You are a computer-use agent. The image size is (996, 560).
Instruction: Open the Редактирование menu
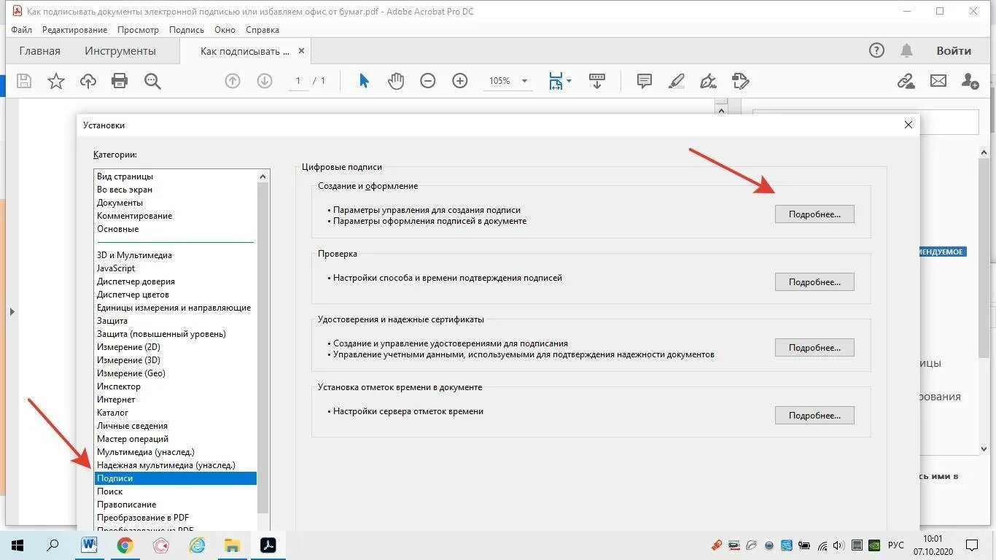(x=74, y=30)
